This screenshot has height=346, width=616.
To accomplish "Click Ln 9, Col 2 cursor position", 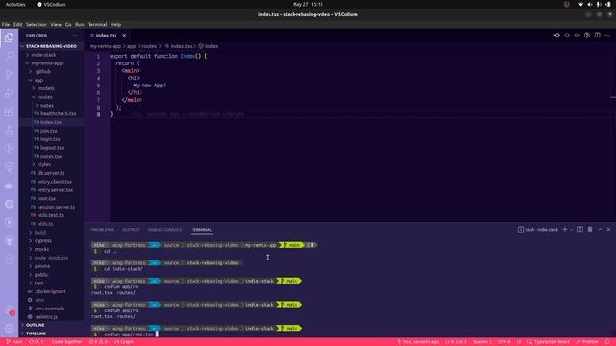I will [455, 342].
